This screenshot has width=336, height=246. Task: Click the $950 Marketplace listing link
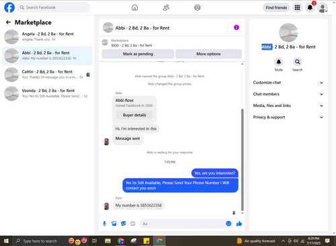tap(132, 45)
